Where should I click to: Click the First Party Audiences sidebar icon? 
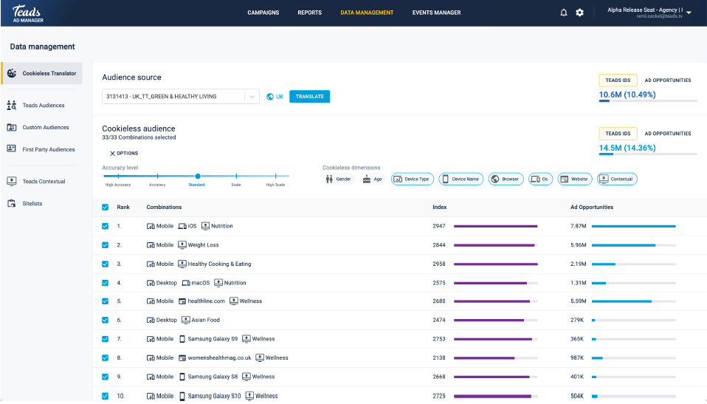click(x=12, y=148)
